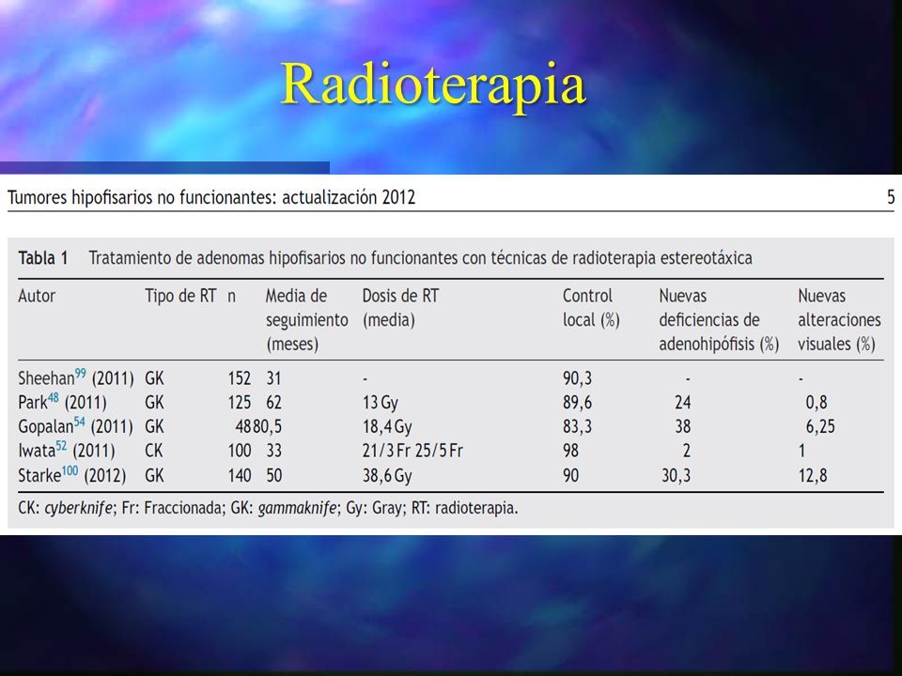Select visual alteration value '0,8'
The height and width of the screenshot is (676, 902).
coord(816,403)
